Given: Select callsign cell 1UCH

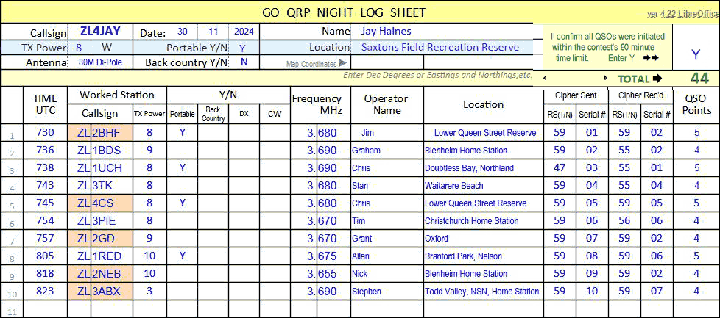Looking at the screenshot, I should (112, 167).
